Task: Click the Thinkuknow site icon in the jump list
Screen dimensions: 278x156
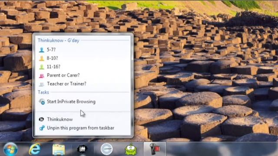Action: click(42, 120)
